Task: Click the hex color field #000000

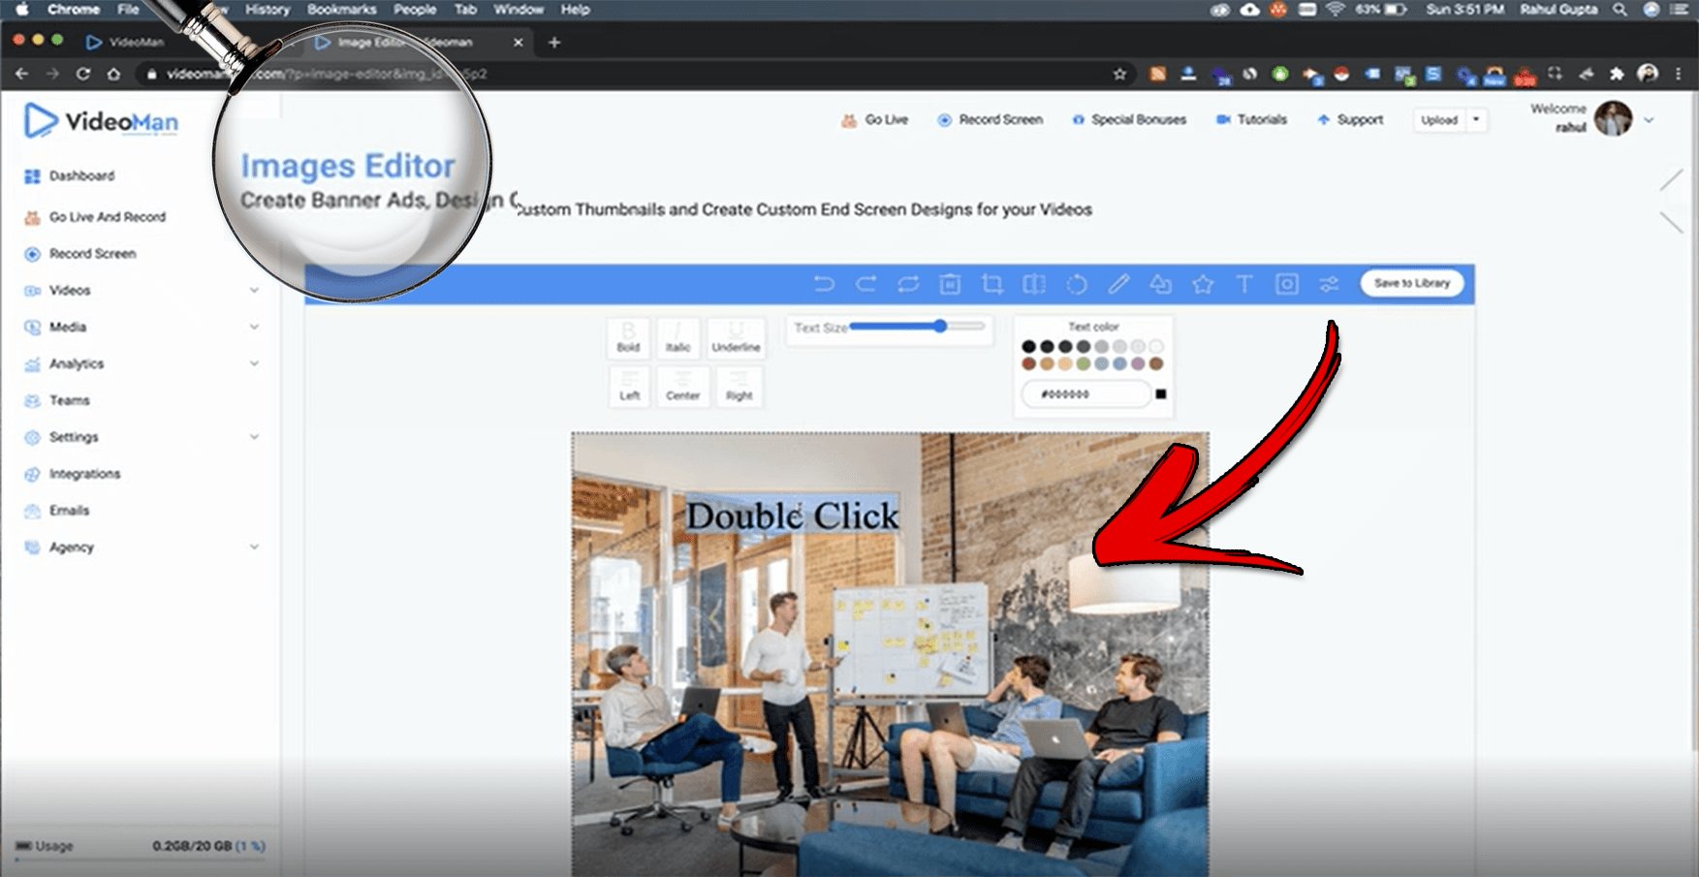Action: (1085, 394)
